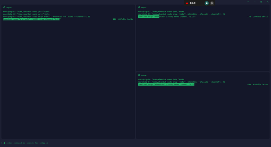
Task: Click stg-03 snap install microk8s command line
Action: pos(181,14)
